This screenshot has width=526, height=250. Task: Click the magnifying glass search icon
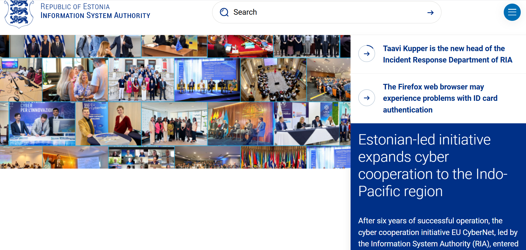coord(224,12)
